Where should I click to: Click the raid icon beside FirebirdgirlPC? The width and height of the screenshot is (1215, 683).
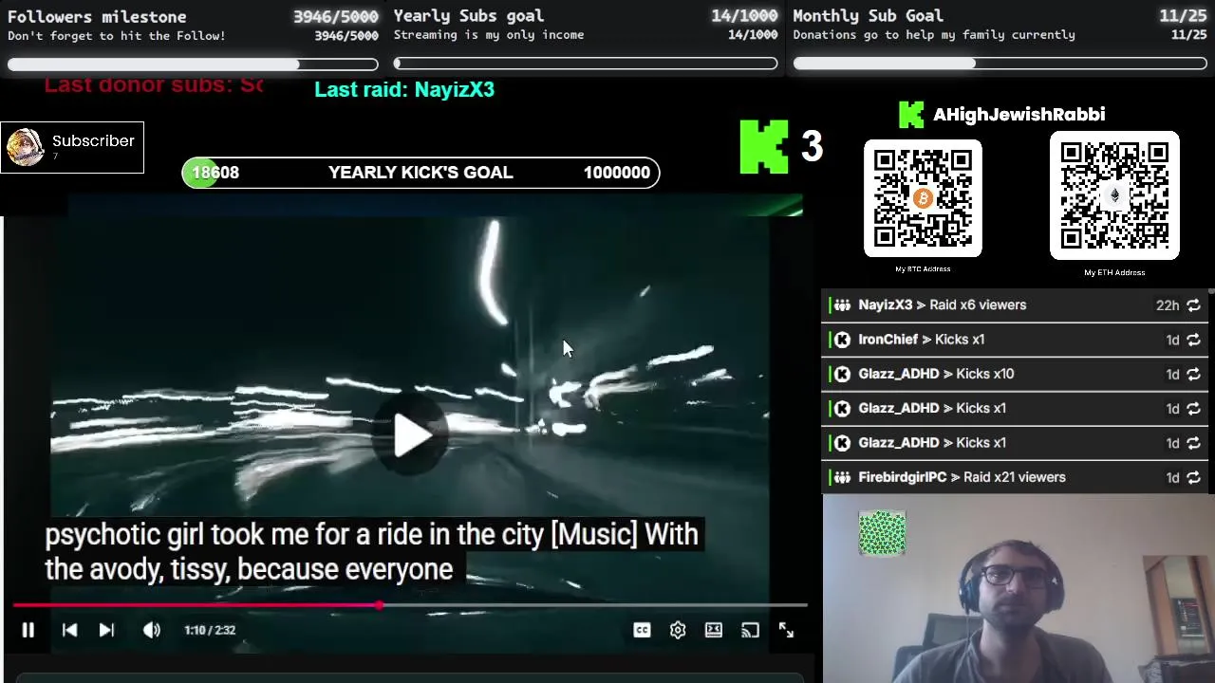click(x=842, y=477)
